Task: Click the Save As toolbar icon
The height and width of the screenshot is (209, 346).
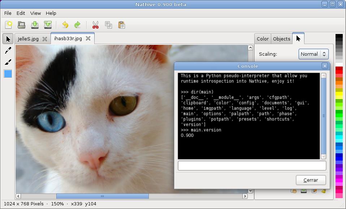Action: point(48,25)
